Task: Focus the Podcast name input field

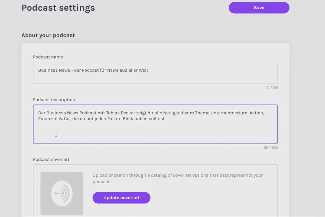Action: [155, 73]
